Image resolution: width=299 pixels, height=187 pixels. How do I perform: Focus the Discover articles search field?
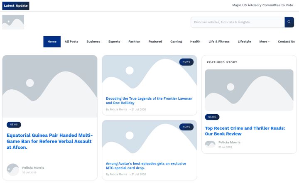coord(238,22)
